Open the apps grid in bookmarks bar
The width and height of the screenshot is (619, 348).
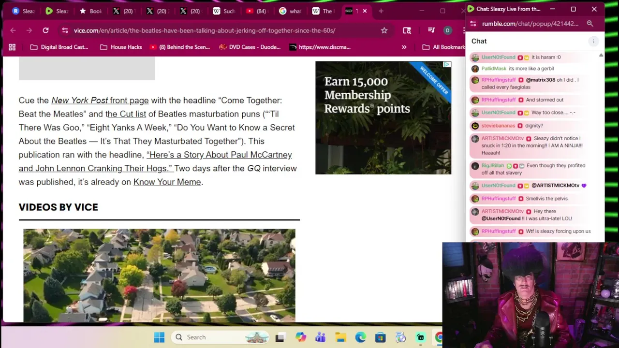pos(12,47)
